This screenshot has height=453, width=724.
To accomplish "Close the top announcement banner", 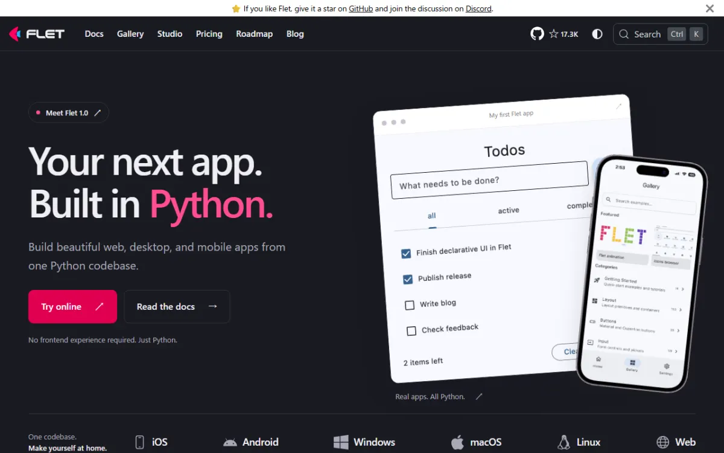I will pos(710,8).
